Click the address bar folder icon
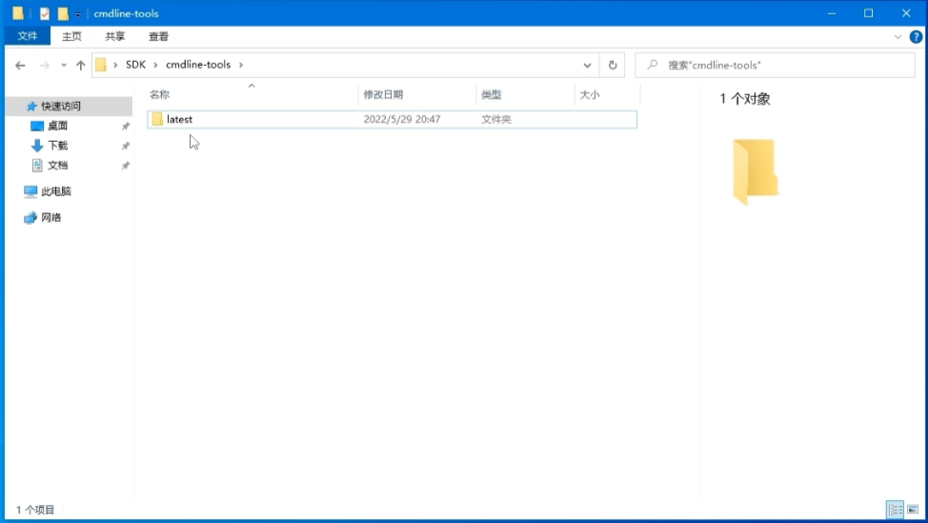Viewport: 928px width, 523px height. pyautogui.click(x=101, y=65)
